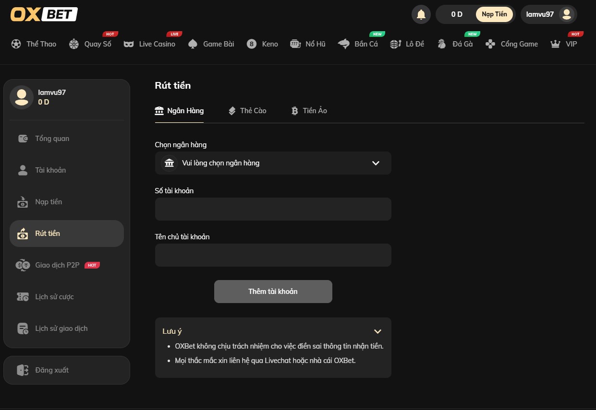The image size is (596, 410).
Task: Click the notification bell icon
Action: pyautogui.click(x=421, y=14)
